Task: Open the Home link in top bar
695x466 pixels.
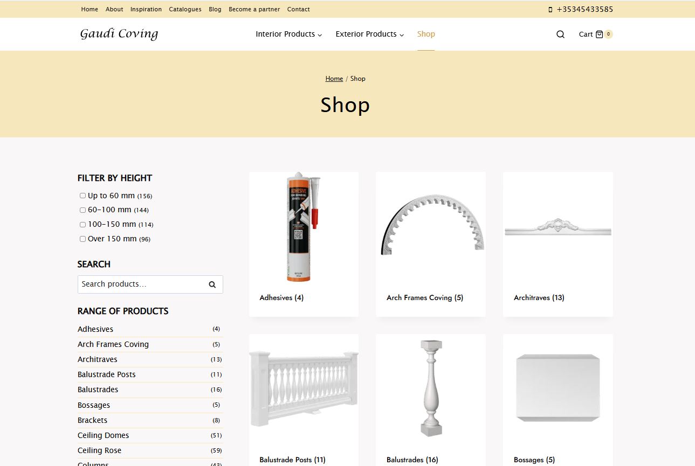Action: [x=90, y=9]
